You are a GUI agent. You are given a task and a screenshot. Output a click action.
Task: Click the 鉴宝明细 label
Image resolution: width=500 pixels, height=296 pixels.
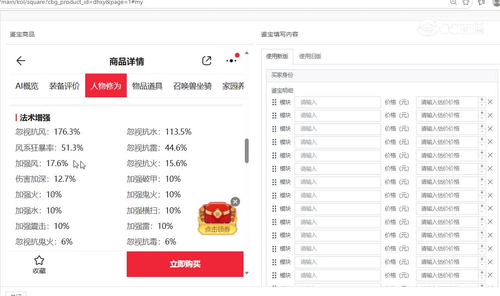pyautogui.click(x=282, y=90)
